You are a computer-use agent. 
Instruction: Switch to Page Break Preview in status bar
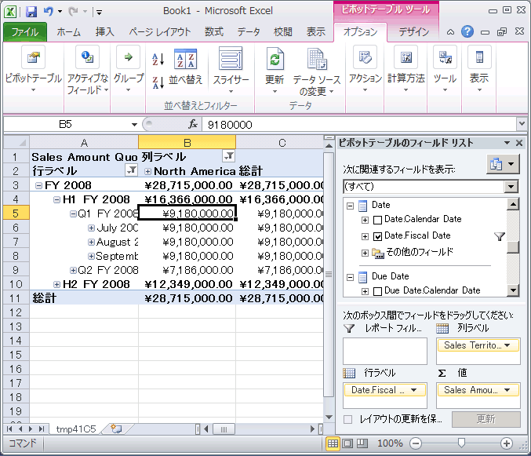click(362, 443)
